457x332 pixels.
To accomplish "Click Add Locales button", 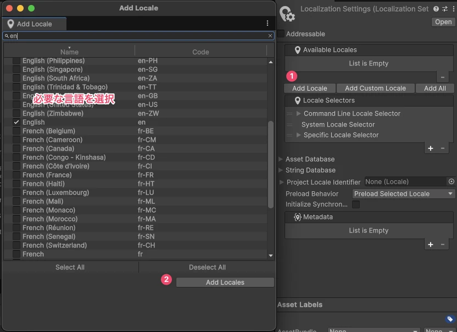I will pos(225,282).
